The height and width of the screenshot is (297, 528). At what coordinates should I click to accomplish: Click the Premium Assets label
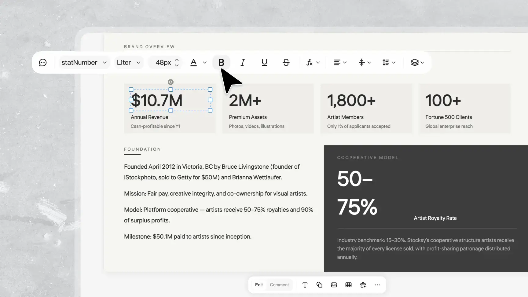248,117
